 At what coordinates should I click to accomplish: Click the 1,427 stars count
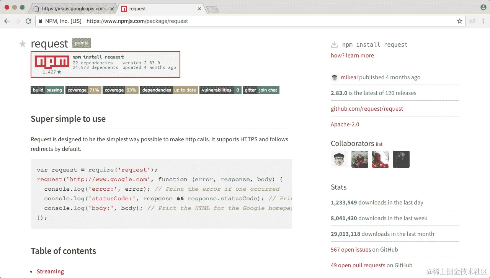pos(52,72)
